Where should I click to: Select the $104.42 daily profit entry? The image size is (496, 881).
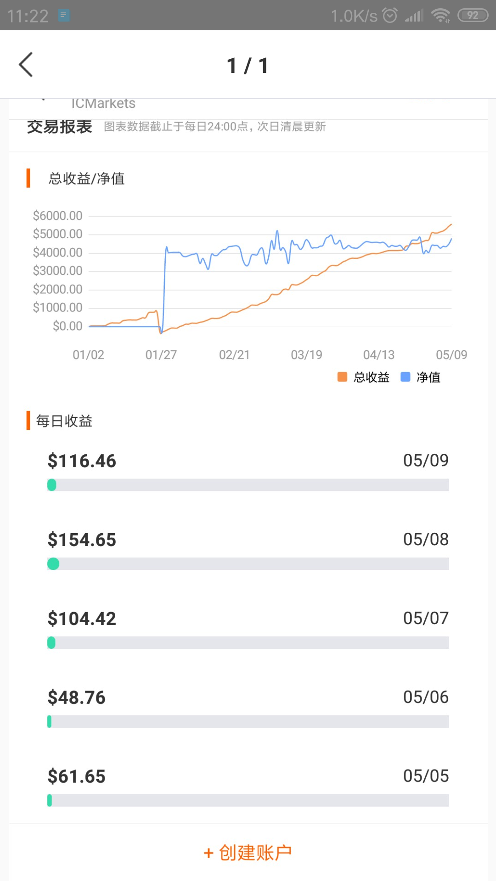[x=82, y=619]
